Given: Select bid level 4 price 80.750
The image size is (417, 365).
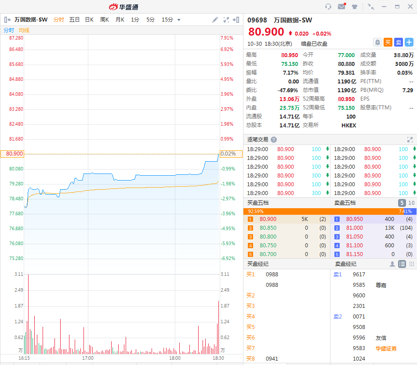Looking at the screenshot, I should (268, 246).
